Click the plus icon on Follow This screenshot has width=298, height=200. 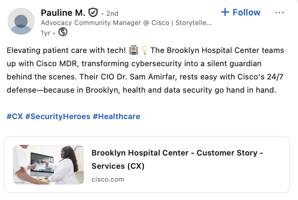click(x=225, y=12)
